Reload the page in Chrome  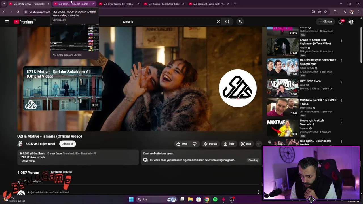pyautogui.click(x=18, y=12)
